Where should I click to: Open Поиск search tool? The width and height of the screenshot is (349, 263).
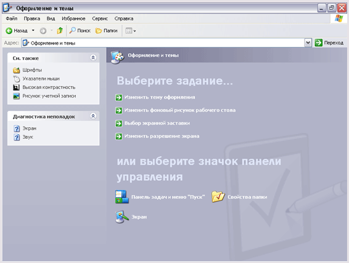tap(80, 30)
